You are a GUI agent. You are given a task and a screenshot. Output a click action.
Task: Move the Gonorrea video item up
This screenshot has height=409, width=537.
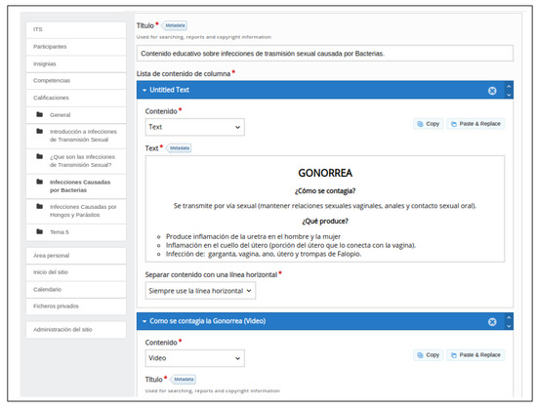pos(509,317)
